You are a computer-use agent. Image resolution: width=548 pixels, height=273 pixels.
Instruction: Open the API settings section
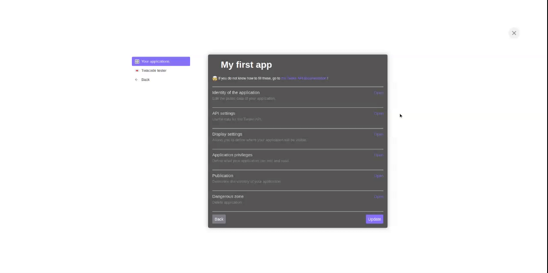coord(378,113)
